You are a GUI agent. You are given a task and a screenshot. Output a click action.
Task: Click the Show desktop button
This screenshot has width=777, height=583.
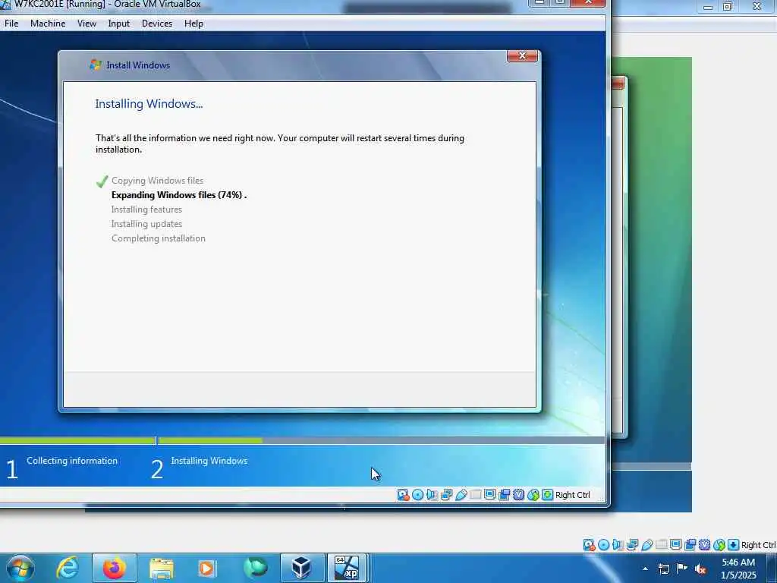(772, 568)
